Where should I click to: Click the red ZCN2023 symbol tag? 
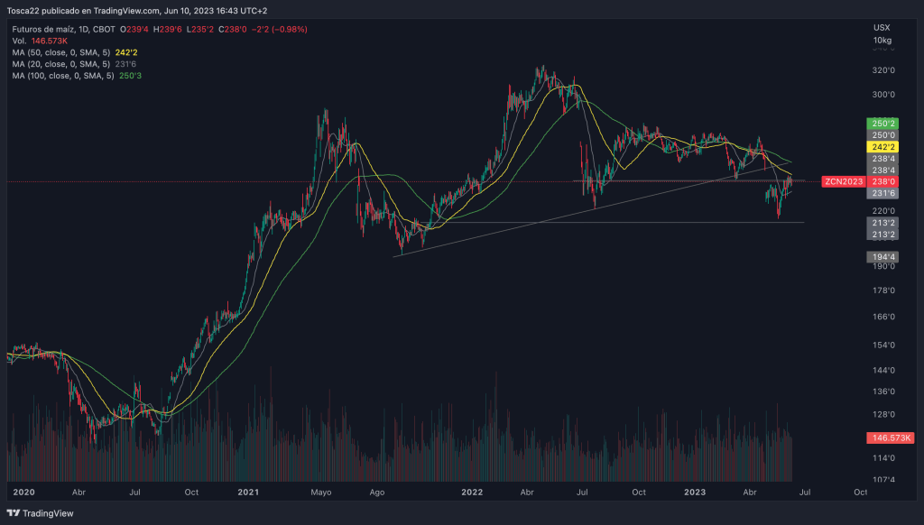(843, 181)
